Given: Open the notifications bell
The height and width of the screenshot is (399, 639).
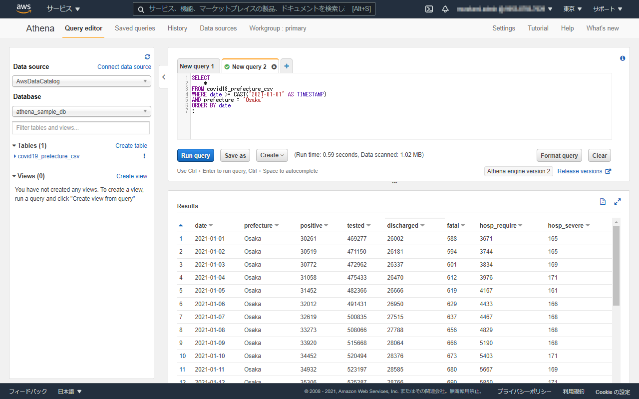Looking at the screenshot, I should coord(445,9).
